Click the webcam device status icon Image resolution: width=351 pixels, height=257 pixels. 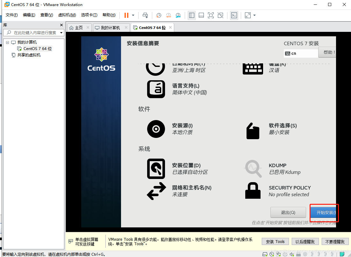(x=305, y=254)
